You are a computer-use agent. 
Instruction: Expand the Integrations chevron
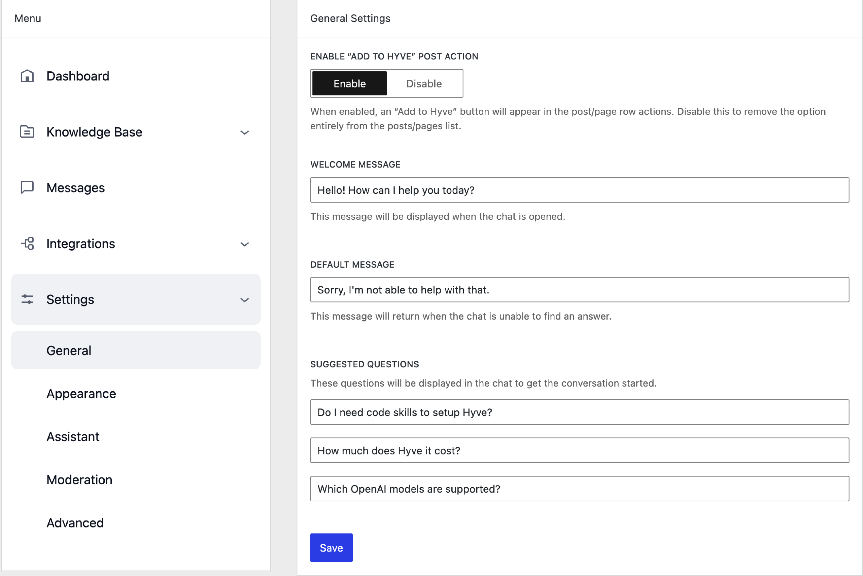[245, 244]
